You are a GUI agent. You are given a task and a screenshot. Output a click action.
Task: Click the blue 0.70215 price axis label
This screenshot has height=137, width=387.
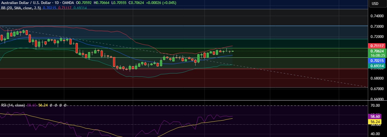377,61
